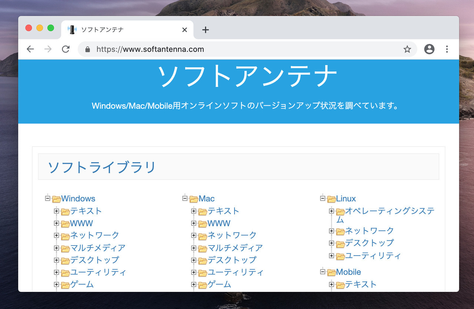Open ゲーム link under Windows

[x=82, y=284]
